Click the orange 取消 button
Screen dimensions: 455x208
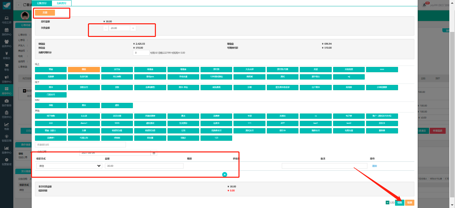pyautogui.click(x=410, y=202)
